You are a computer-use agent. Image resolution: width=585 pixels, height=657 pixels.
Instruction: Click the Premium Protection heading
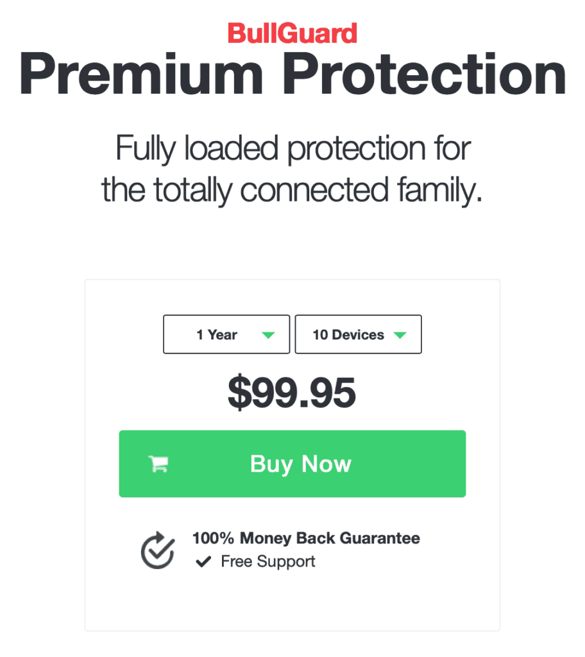pos(292,74)
